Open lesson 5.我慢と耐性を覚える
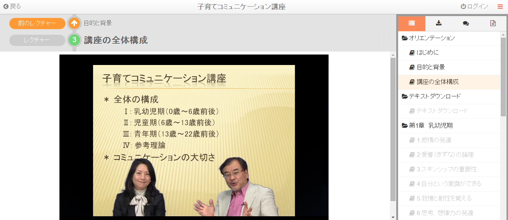This screenshot has height=220, width=508. pyautogui.click(x=449, y=198)
